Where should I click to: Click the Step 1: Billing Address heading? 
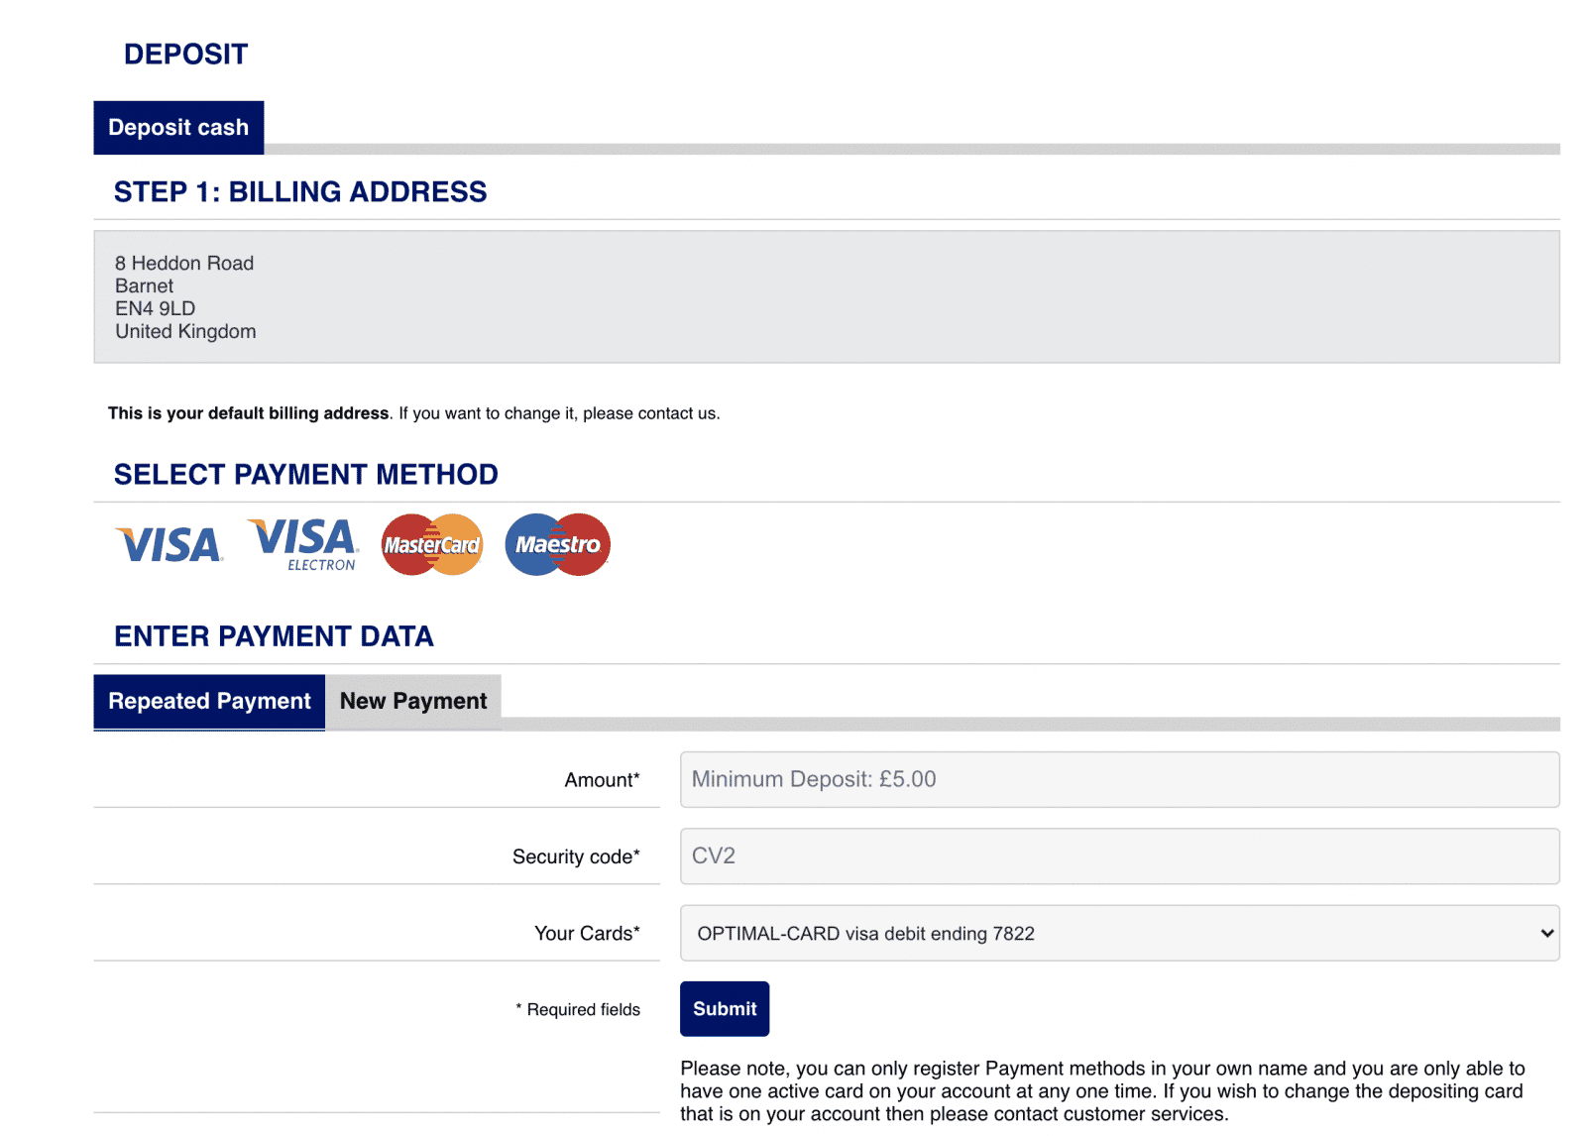point(300,192)
